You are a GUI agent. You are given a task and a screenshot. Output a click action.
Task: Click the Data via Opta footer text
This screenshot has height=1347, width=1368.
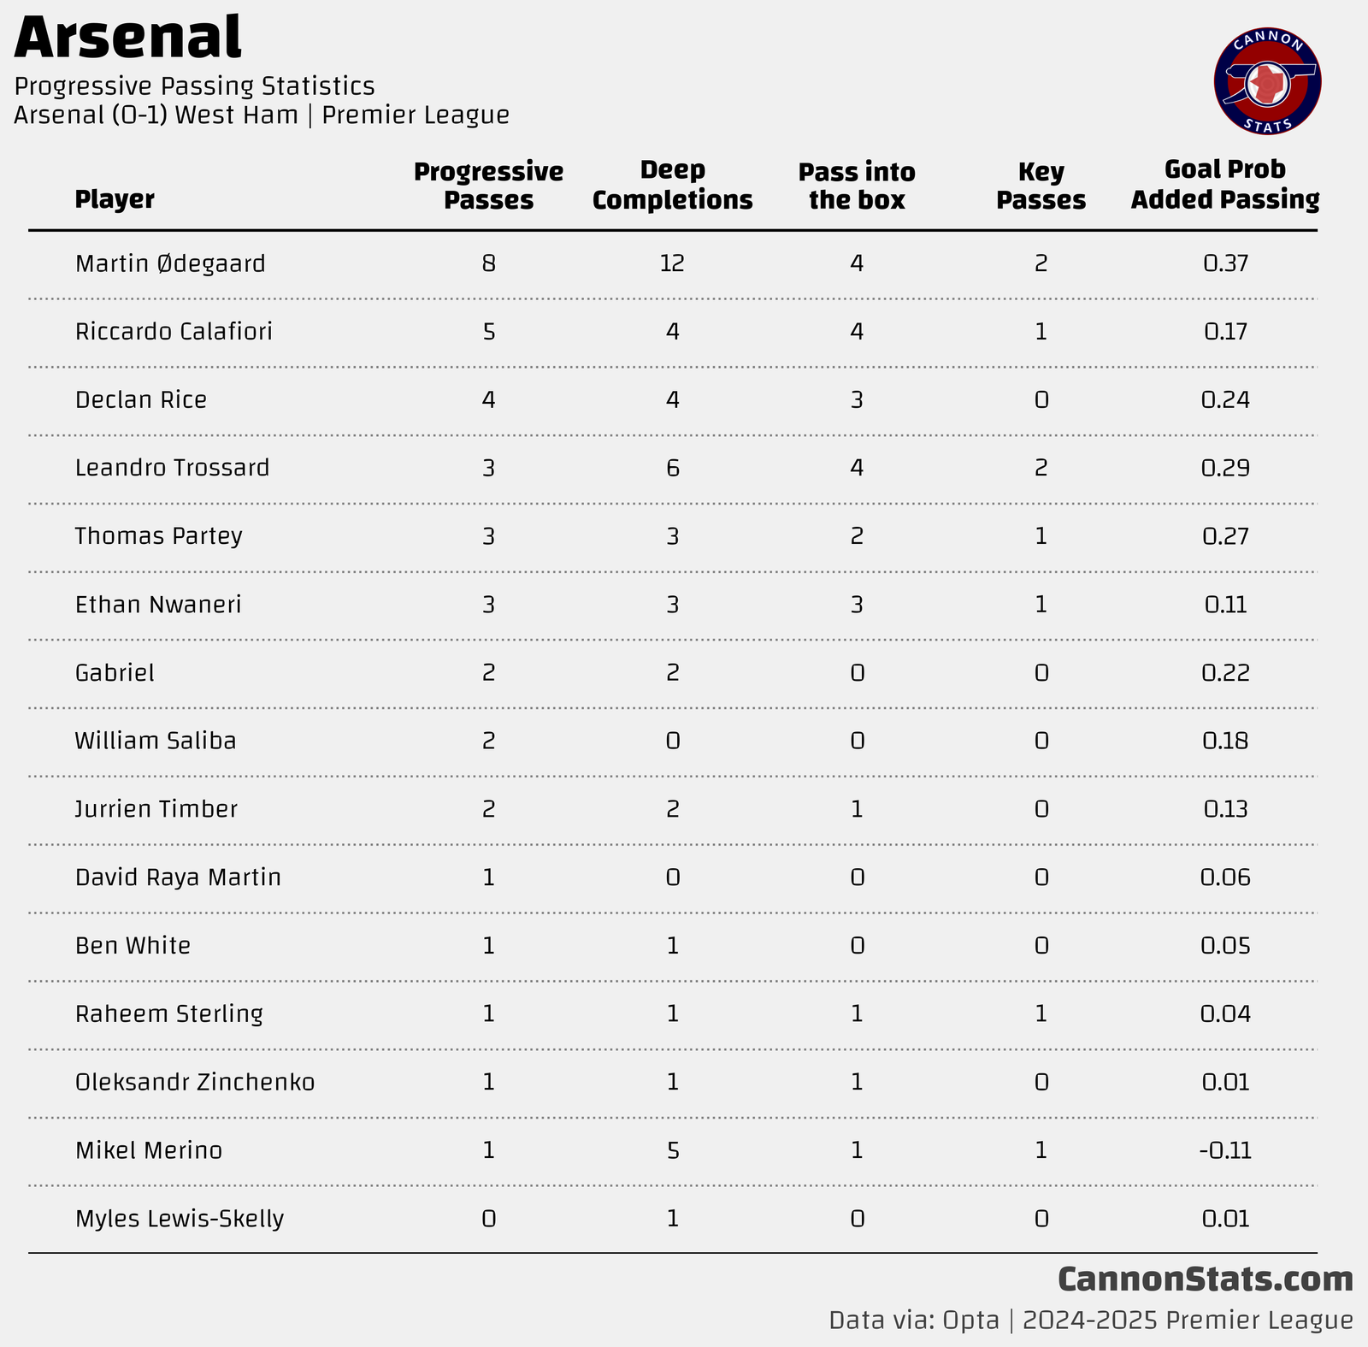click(x=1091, y=1320)
